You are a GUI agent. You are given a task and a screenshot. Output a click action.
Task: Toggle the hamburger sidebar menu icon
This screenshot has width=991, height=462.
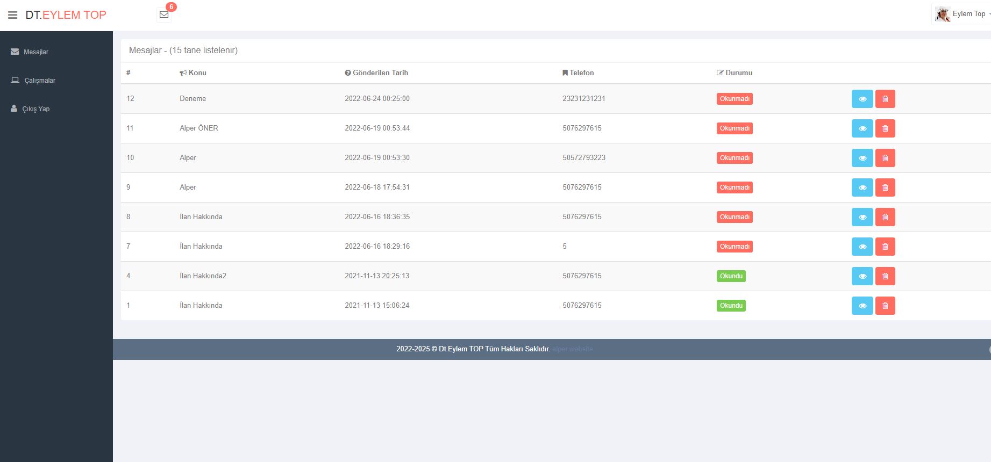[13, 15]
